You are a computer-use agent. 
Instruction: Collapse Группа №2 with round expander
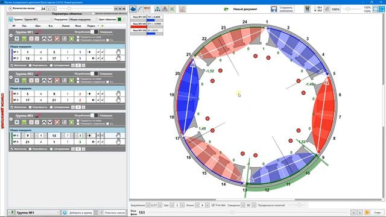[x=11, y=77]
